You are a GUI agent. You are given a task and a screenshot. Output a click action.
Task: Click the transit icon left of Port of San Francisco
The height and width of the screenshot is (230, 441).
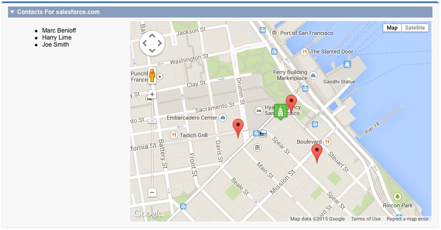point(263,30)
